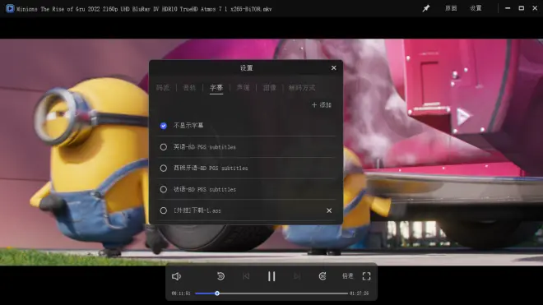Select 西班牙语-BD PGS subtitles radio button
The height and width of the screenshot is (305, 543).
point(164,169)
